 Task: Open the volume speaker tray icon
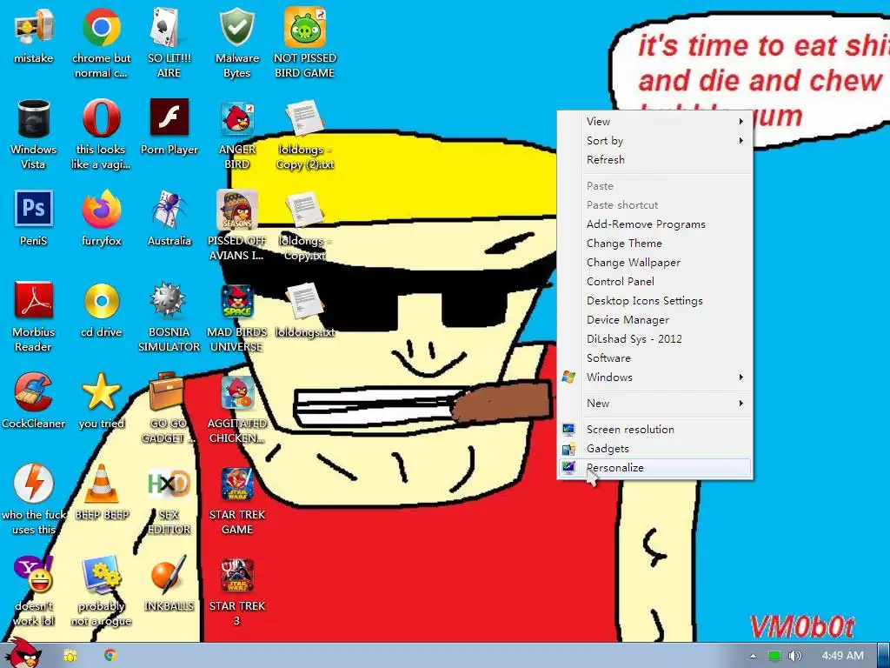pyautogui.click(x=794, y=656)
